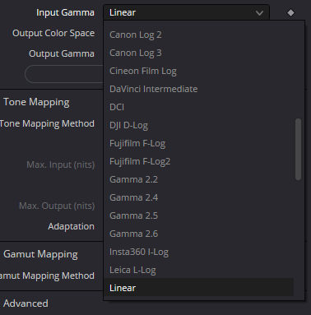Image resolution: width=311 pixels, height=315 pixels.
Task: Click the Max. Input (nits) label
Action: pyautogui.click(x=61, y=164)
